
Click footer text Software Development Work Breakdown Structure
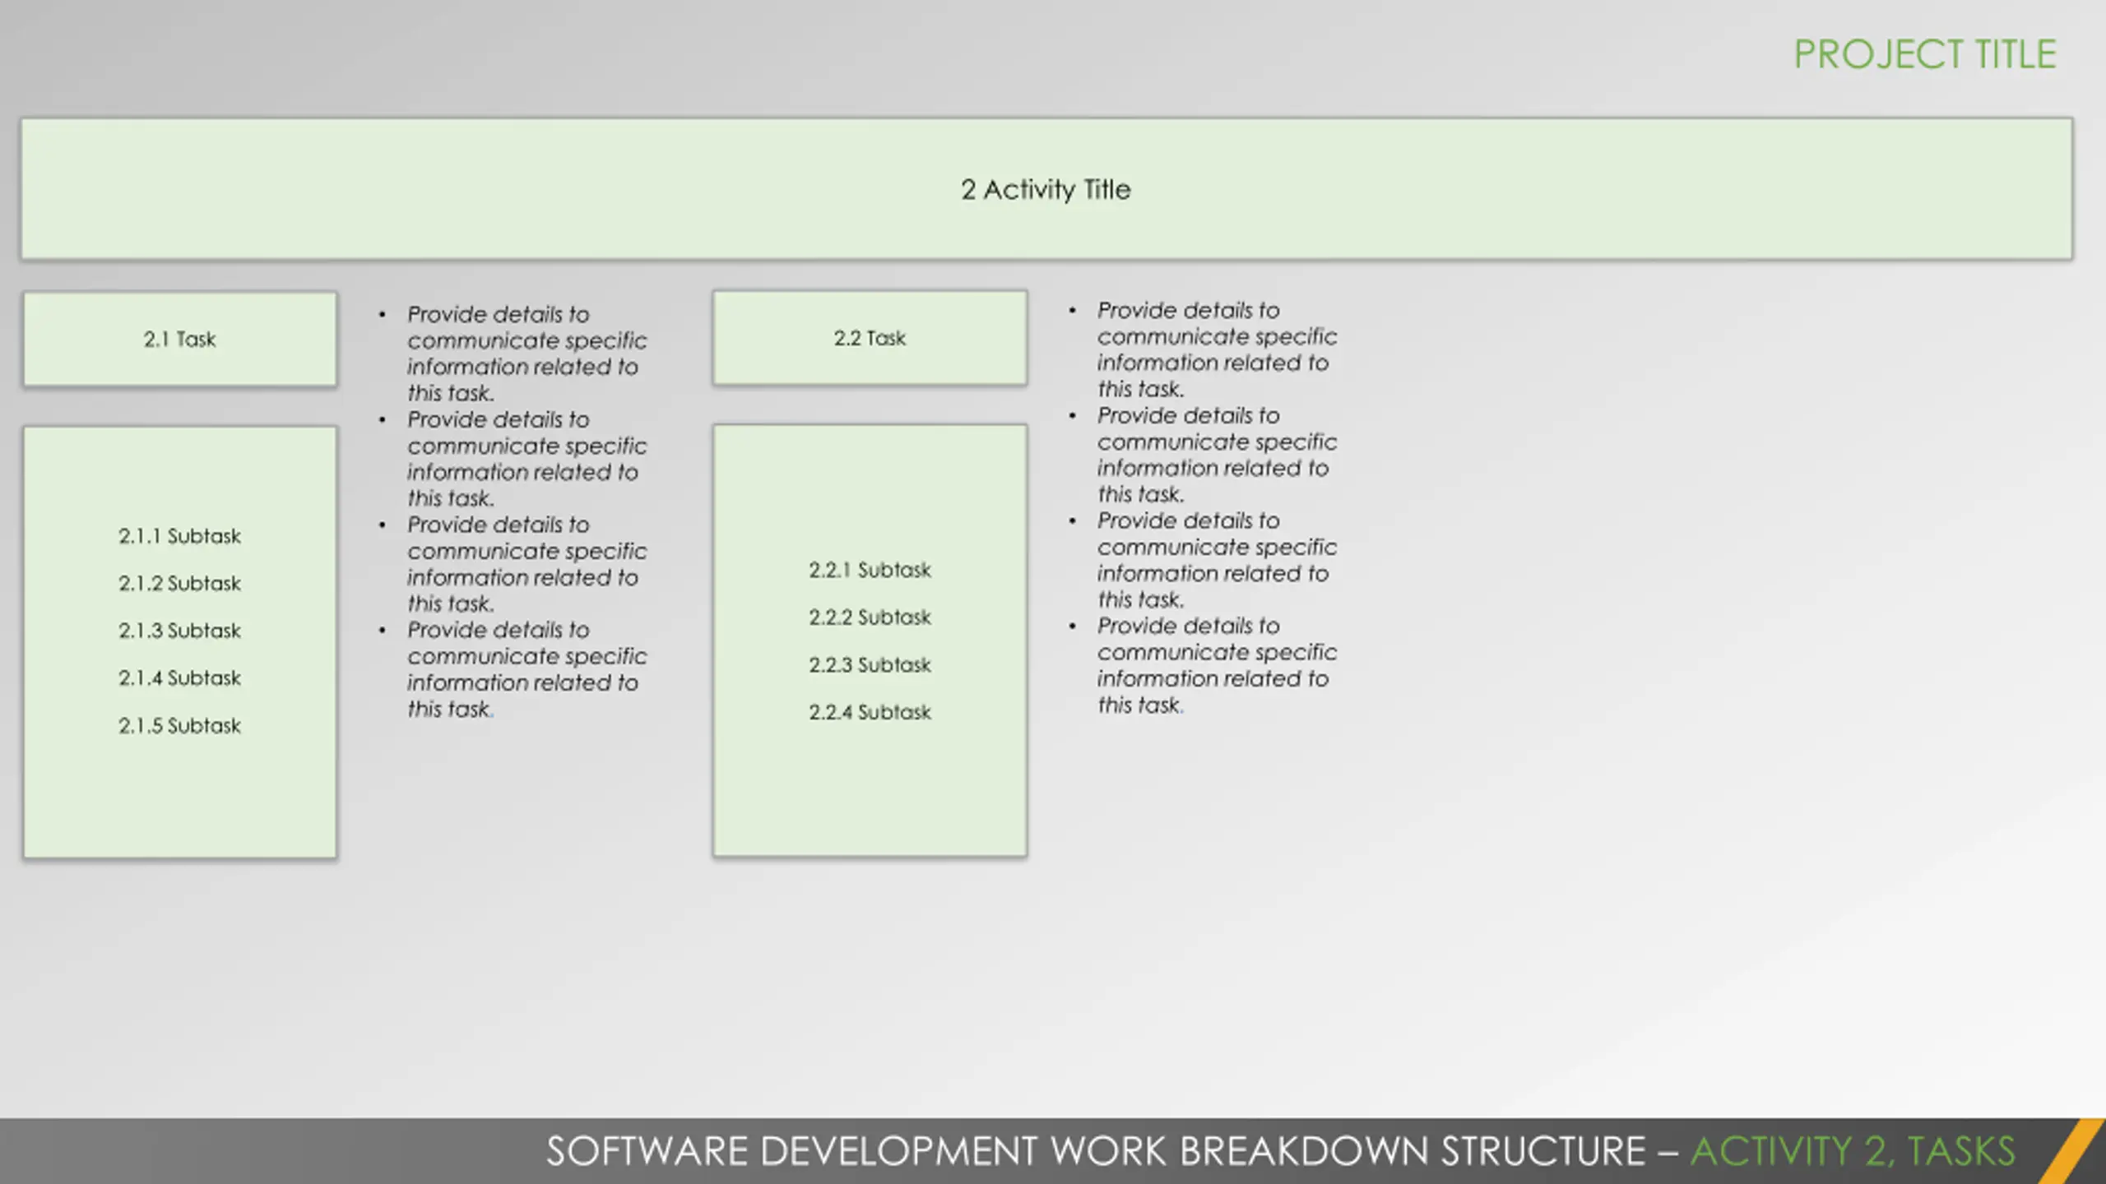[x=1096, y=1151]
